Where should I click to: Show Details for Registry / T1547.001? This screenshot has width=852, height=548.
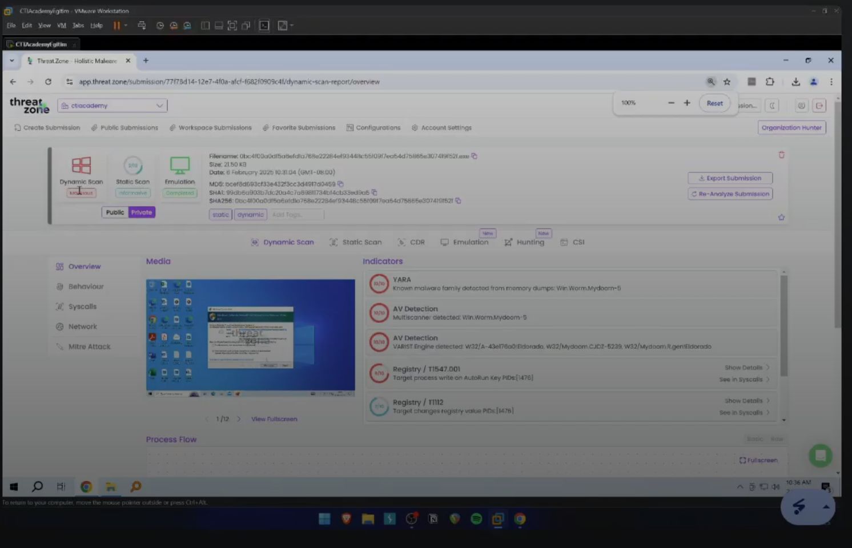click(x=747, y=368)
